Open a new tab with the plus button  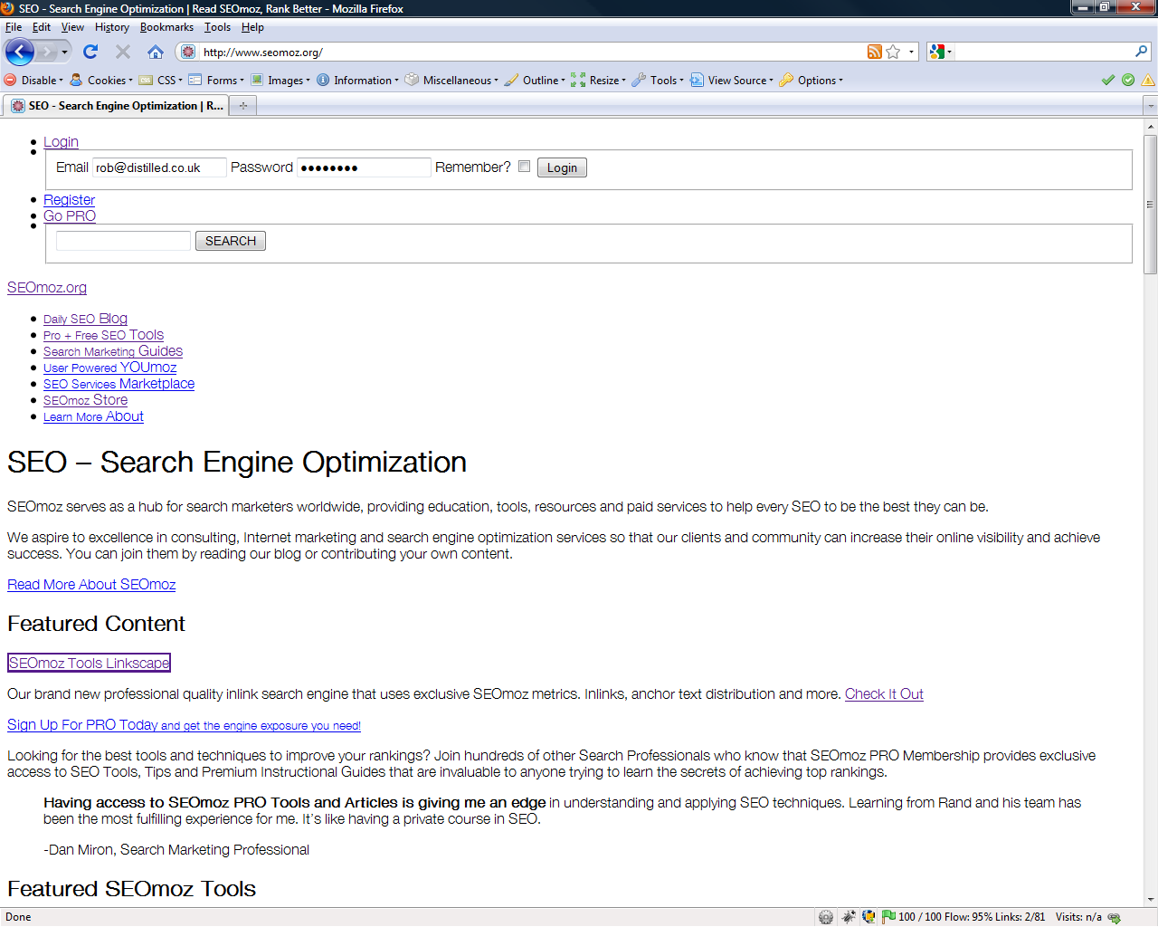tap(242, 106)
